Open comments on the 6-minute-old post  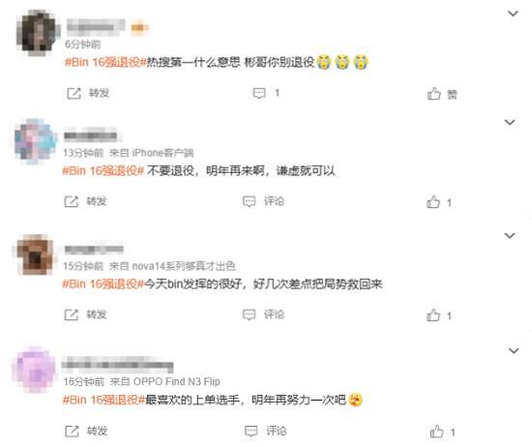coord(266,93)
